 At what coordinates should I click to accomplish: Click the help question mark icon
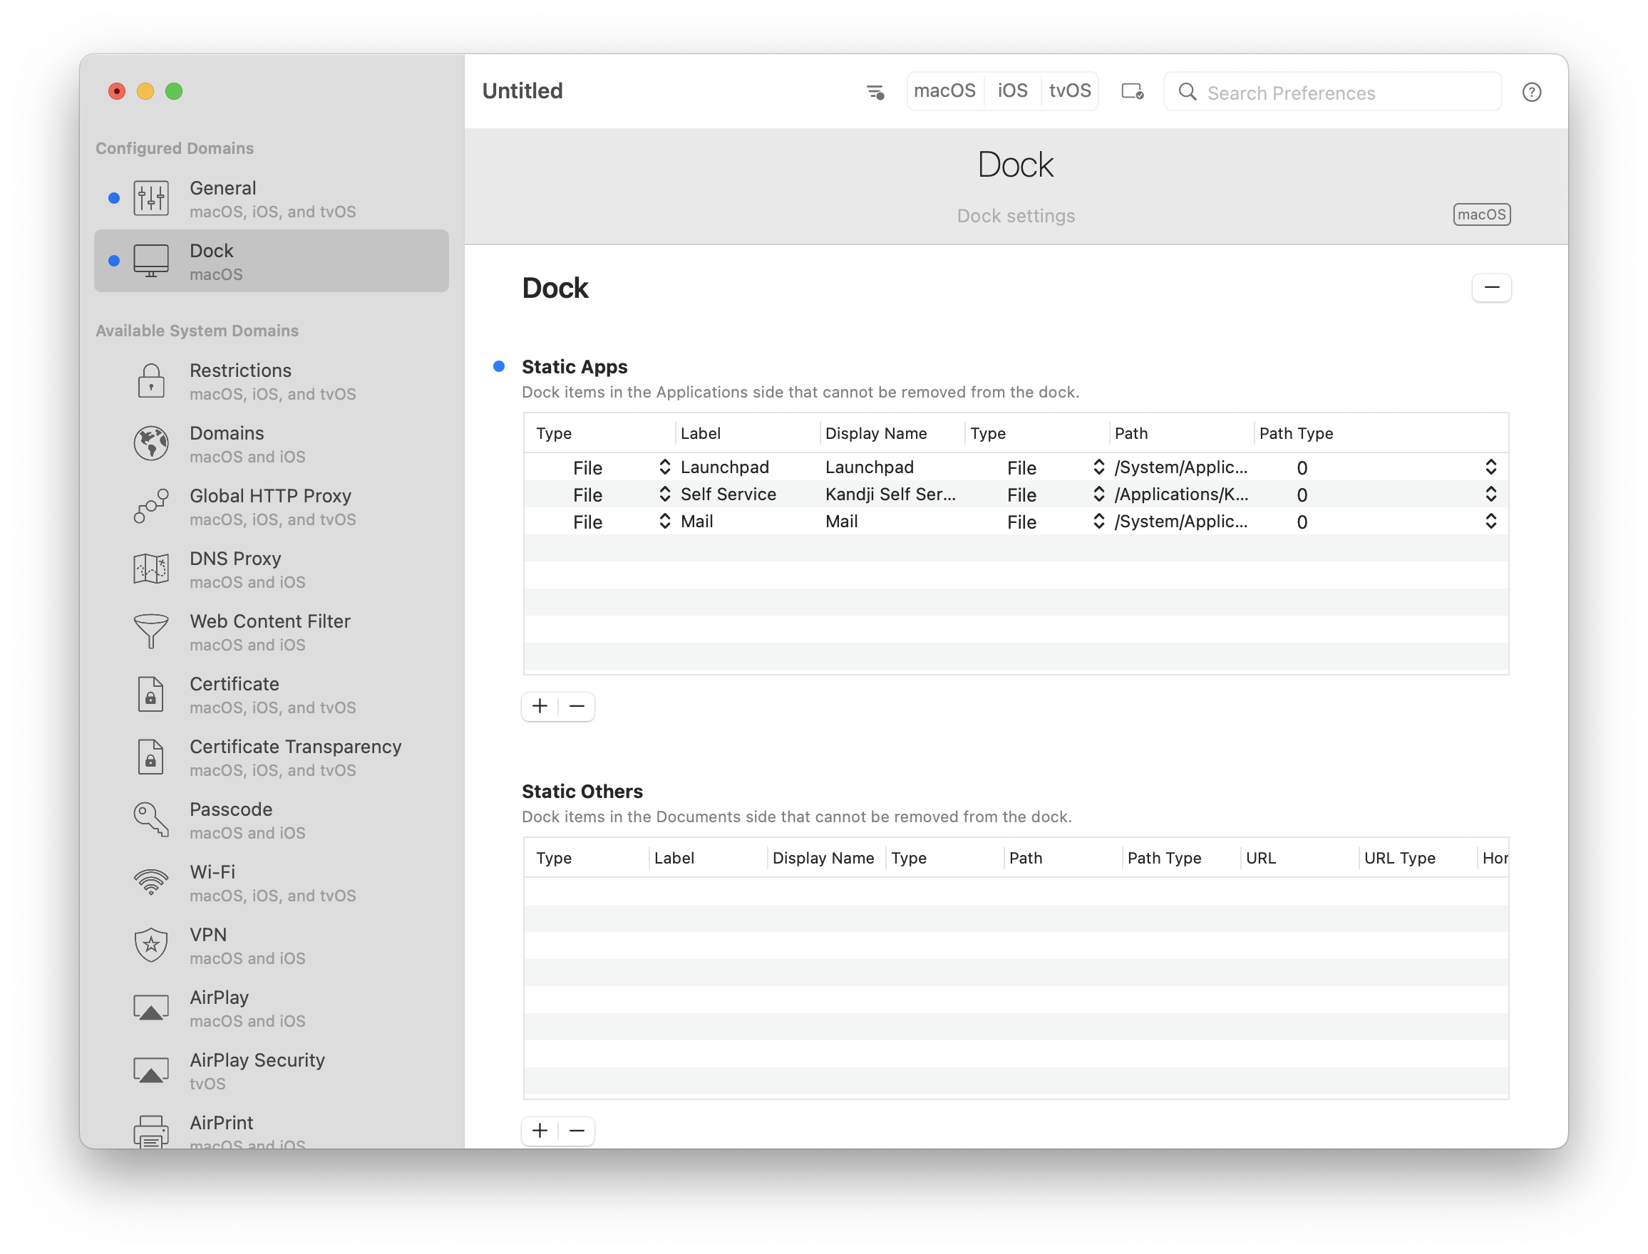point(1531,92)
